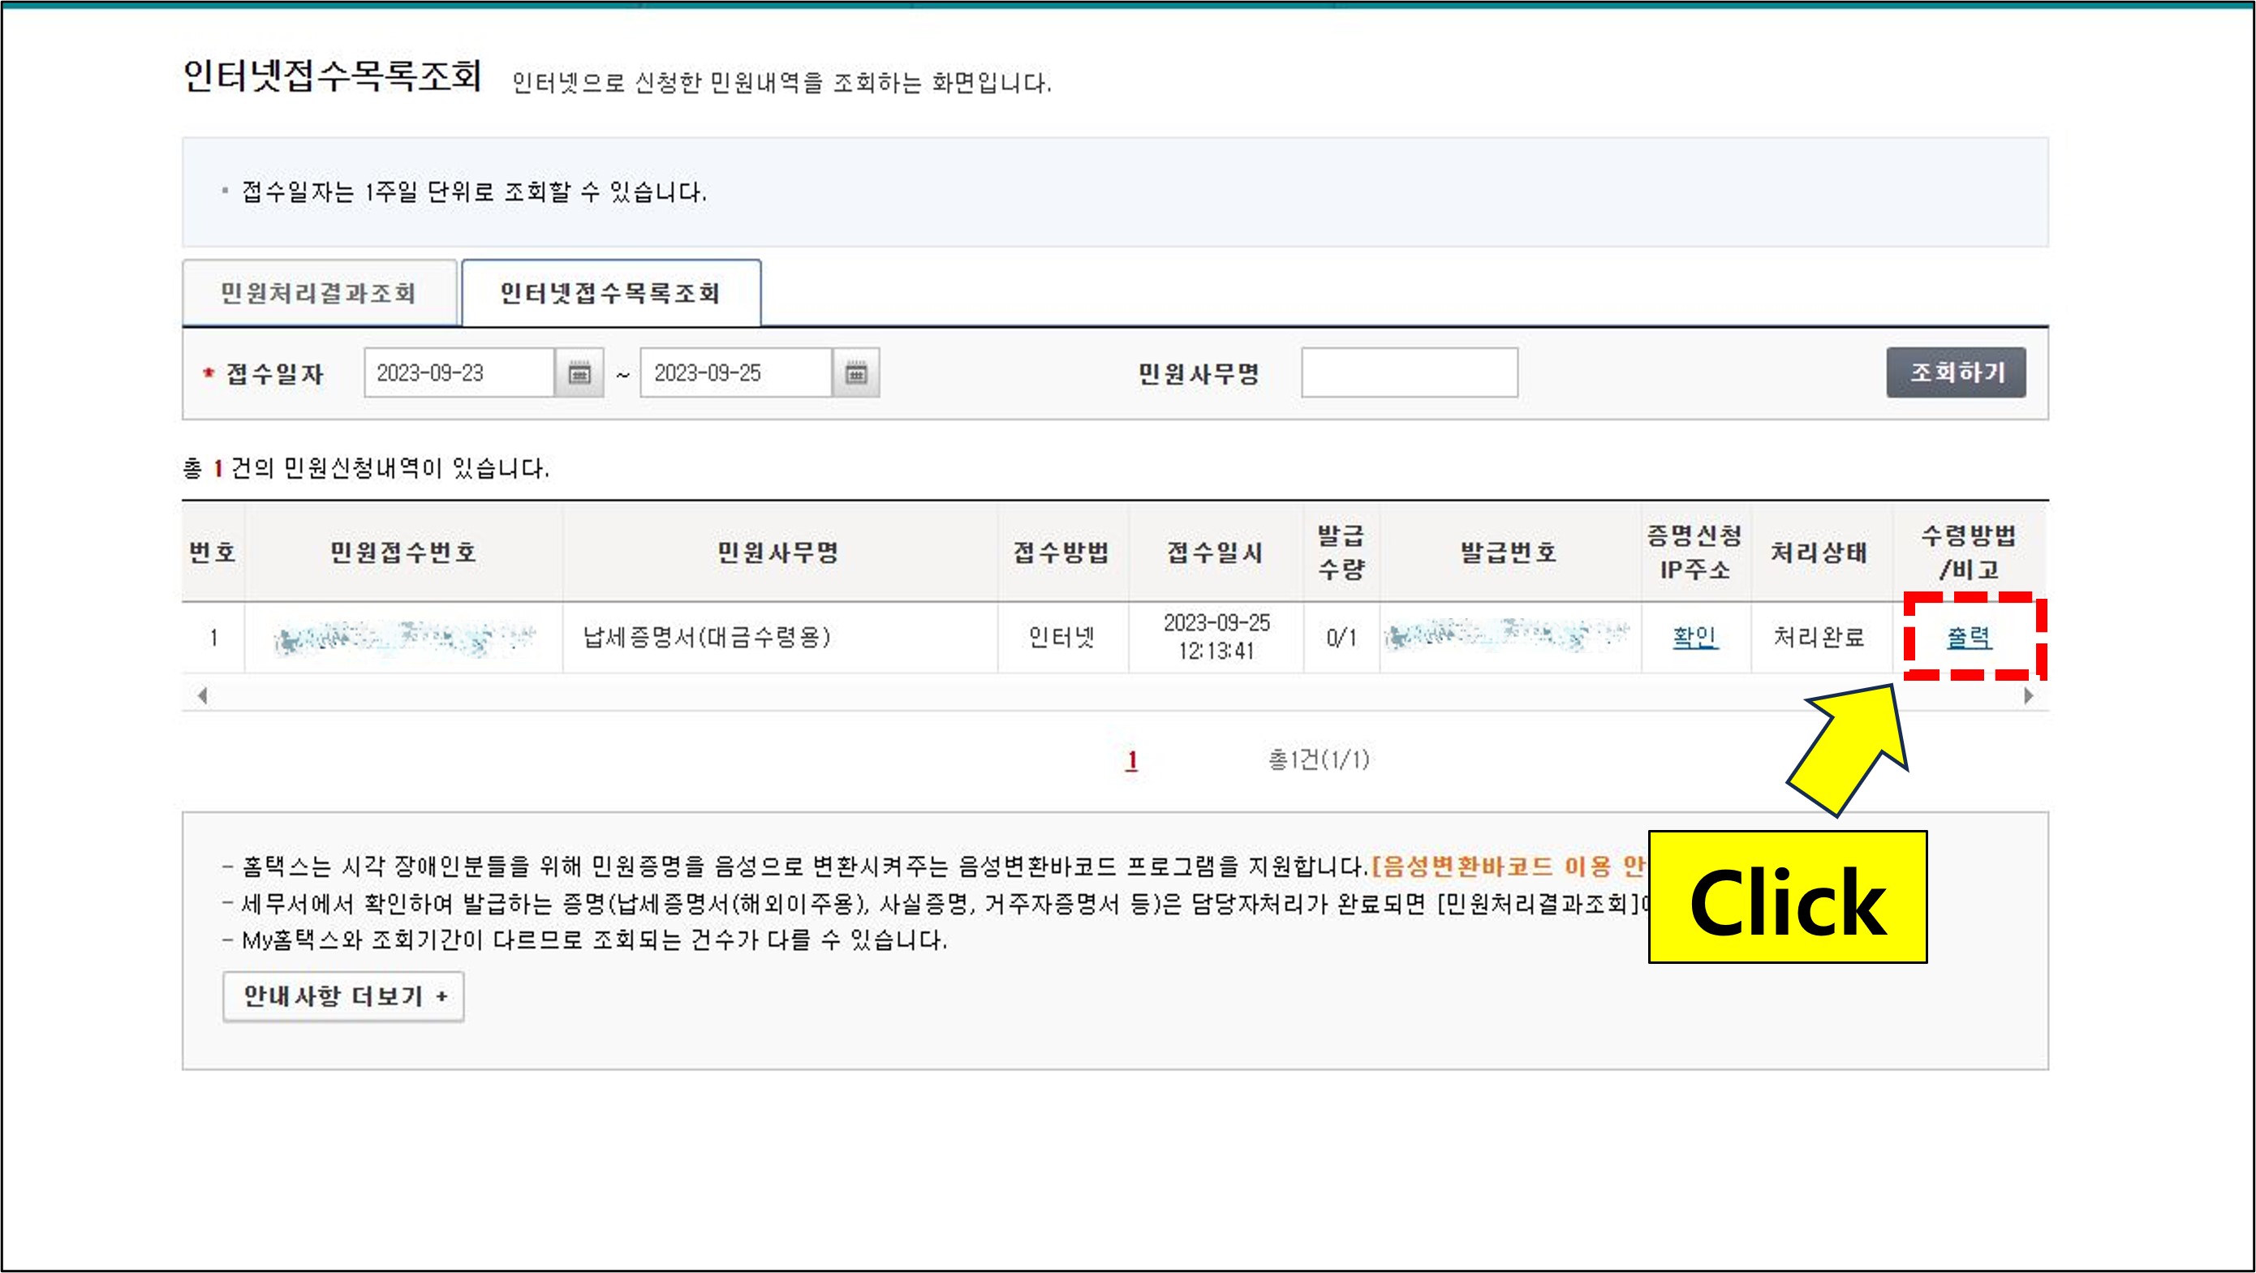
Task: Focus the start date field 2023-09-23
Action: [x=458, y=373]
